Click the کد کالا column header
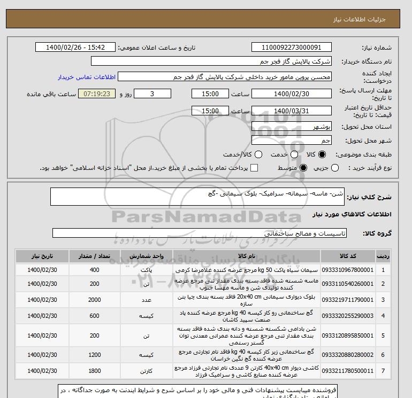This screenshot has height=398, width=412. (348, 256)
